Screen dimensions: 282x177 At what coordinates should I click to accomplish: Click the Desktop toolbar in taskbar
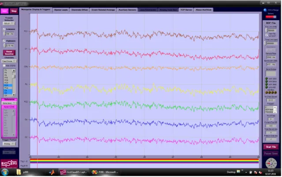pyautogui.click(x=231, y=172)
